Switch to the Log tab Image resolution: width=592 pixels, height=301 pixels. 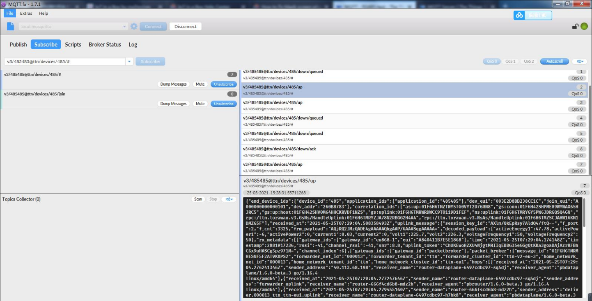pyautogui.click(x=133, y=45)
